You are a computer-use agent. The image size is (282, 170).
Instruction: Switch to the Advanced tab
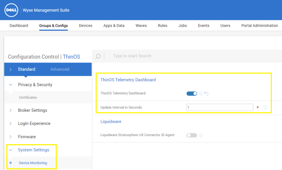tap(60, 69)
